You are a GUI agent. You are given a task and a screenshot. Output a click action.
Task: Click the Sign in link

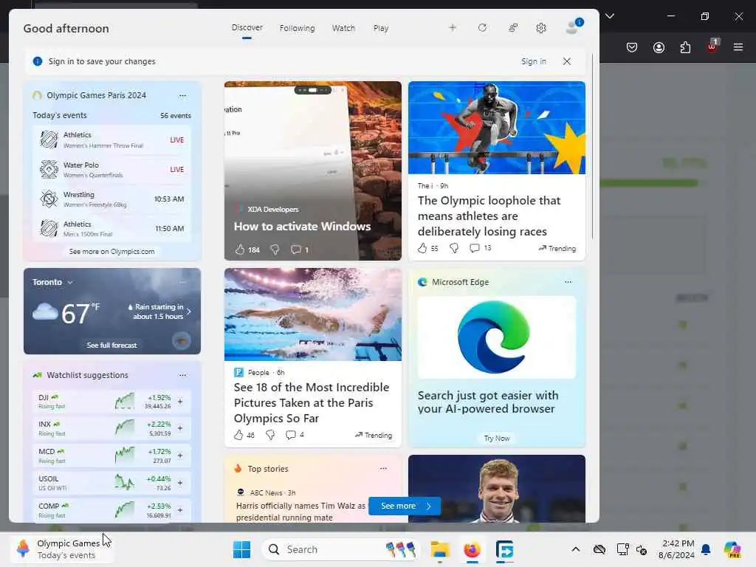coord(534,61)
